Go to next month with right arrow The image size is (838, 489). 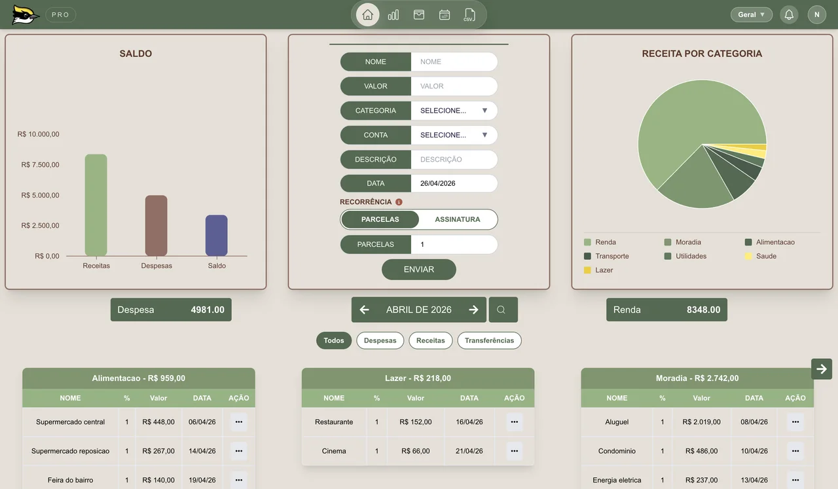473,310
